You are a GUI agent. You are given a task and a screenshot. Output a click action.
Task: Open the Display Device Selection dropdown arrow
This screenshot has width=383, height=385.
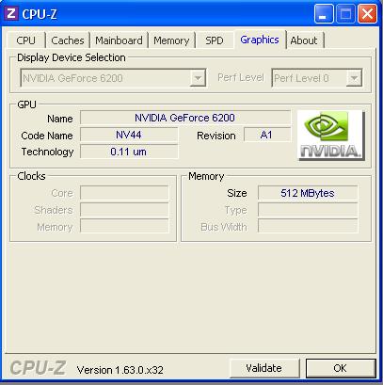tap(198, 78)
